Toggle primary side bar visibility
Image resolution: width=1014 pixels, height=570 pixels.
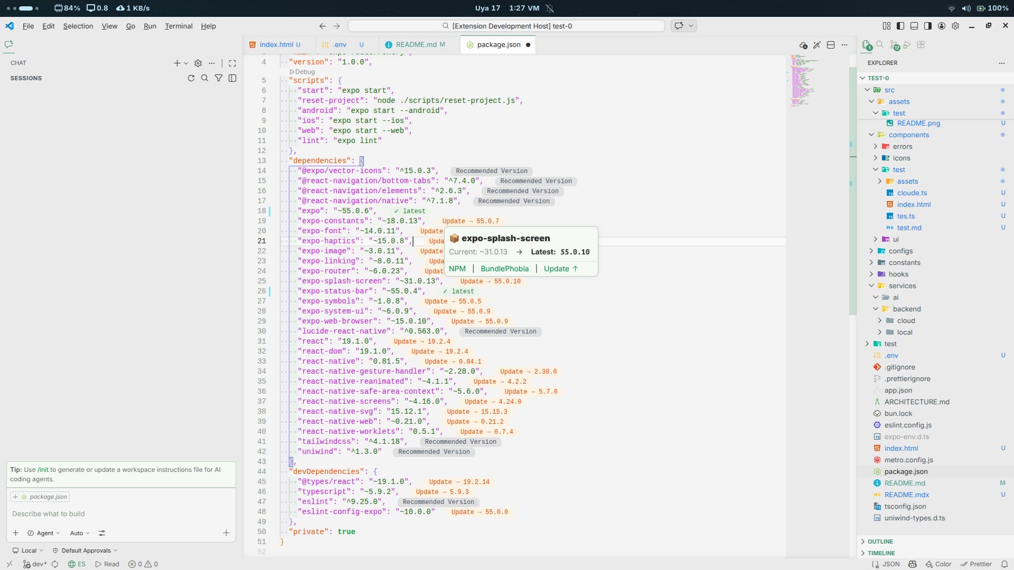[900, 26]
